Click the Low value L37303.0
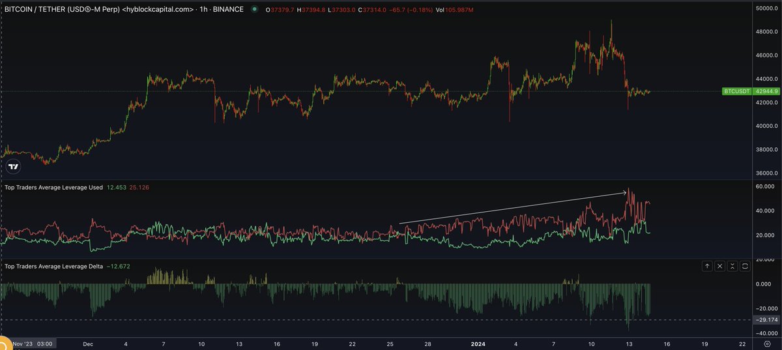 (x=342, y=10)
